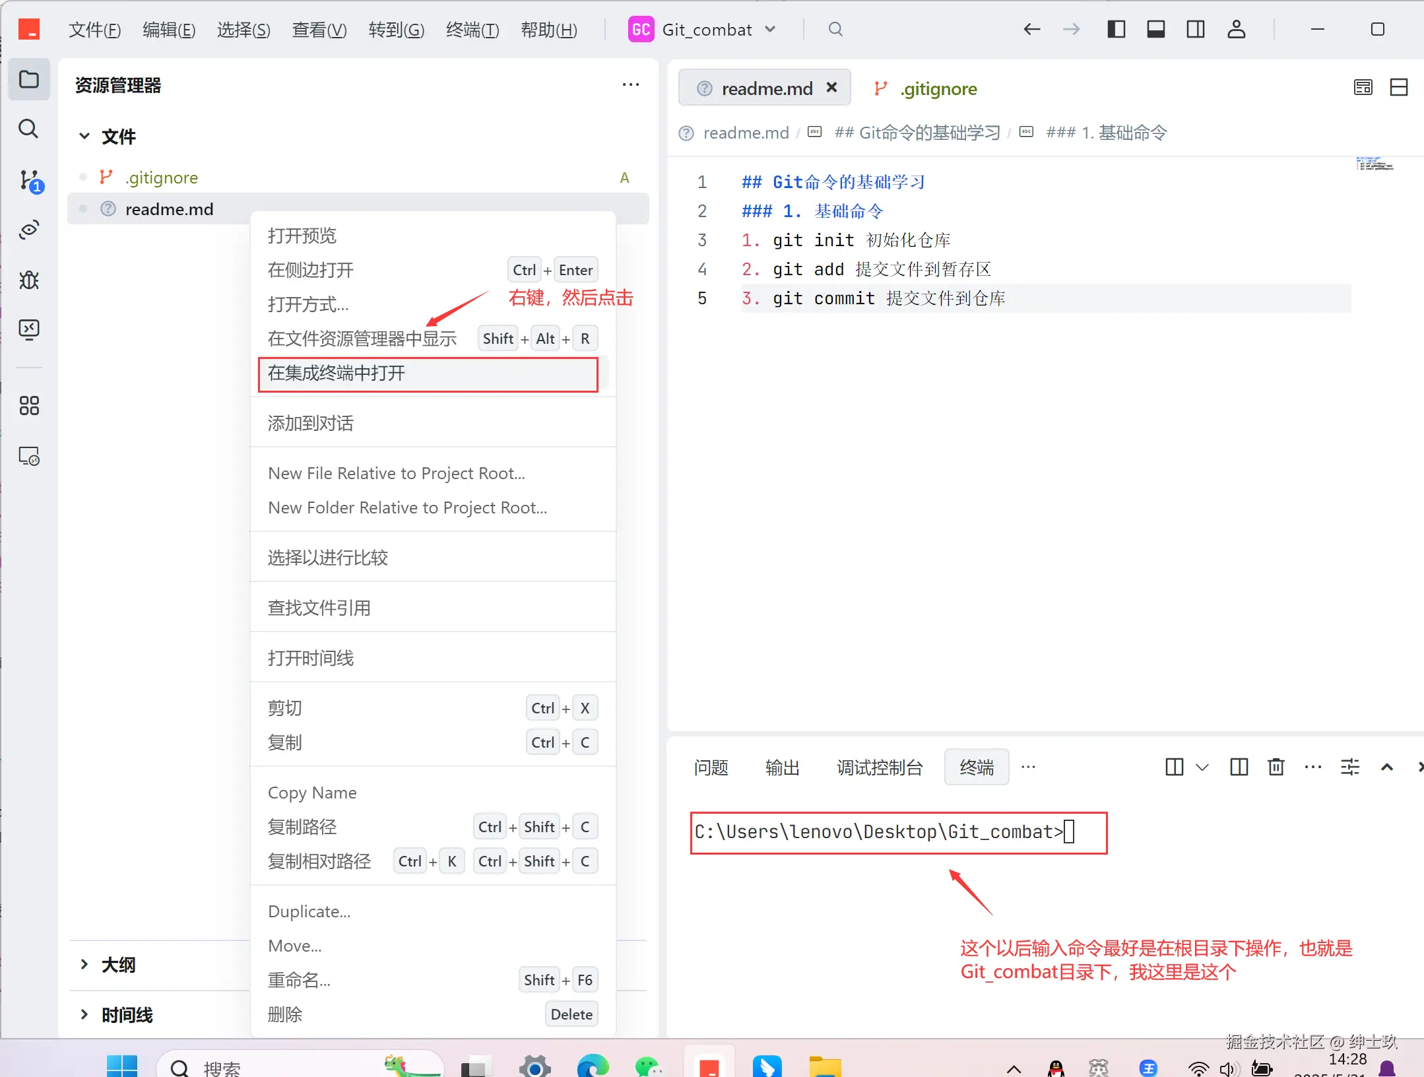Open the Extensions grid icon in sidebar
Image resolution: width=1424 pixels, height=1077 pixels.
coord(29,405)
